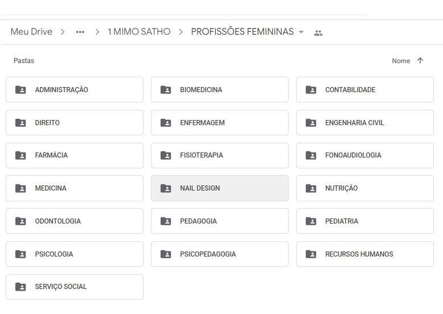
Task: Navigate to 1 MIMO SATHO breadcrumb
Action: pos(139,32)
